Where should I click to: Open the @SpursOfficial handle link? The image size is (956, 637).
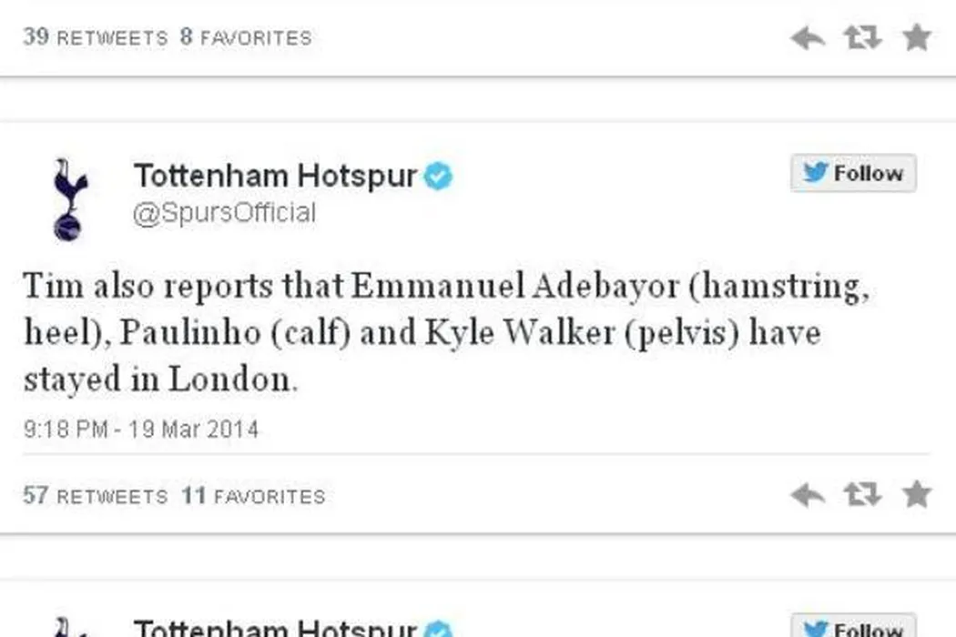point(224,213)
